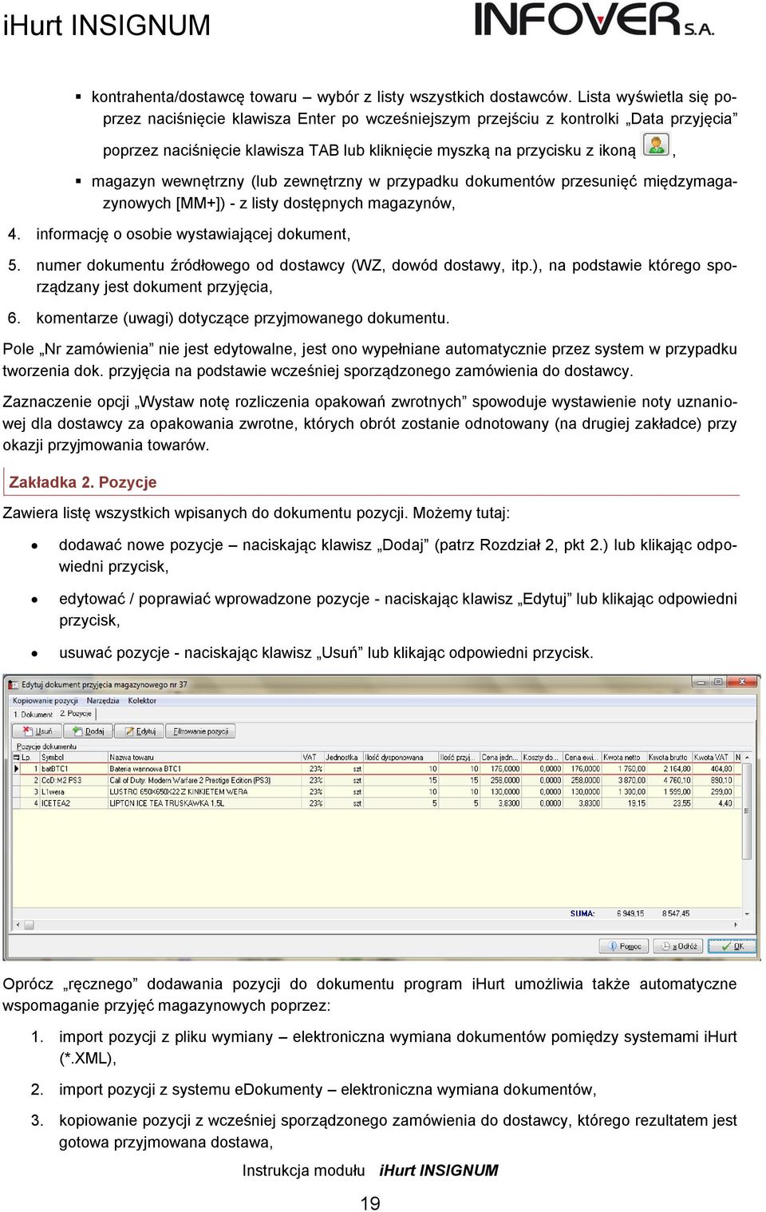This screenshot has height=1212, width=766.
Task: Open Filtrowanie pozycji filter button
Action: 200,731
